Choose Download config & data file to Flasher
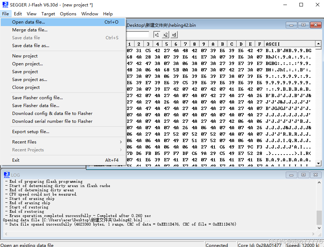324x247 pixels. coord(54,114)
